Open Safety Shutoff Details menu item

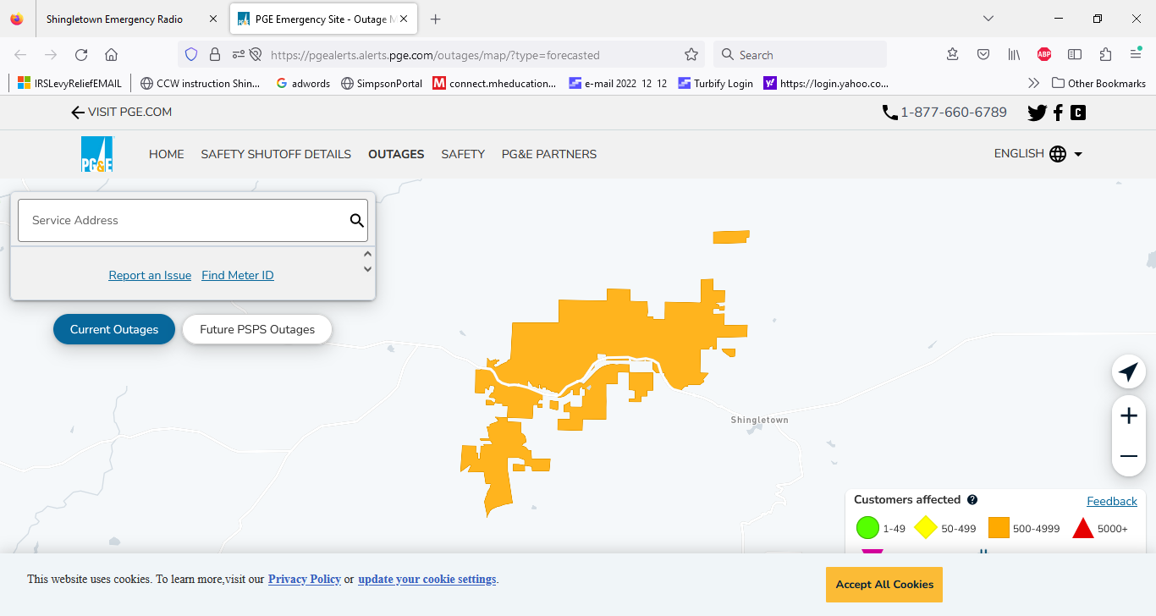[x=276, y=154]
